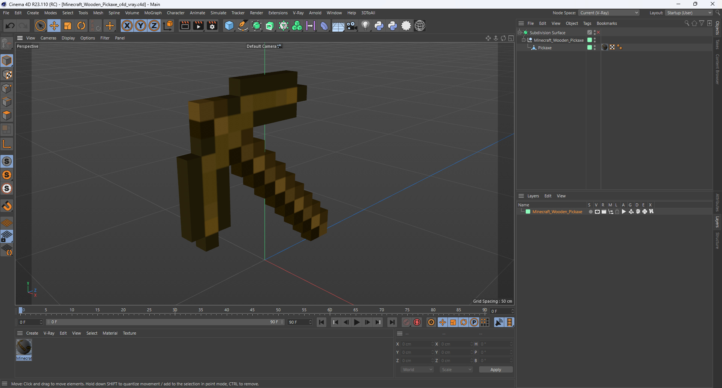Viewport: 722px width, 388px height.
Task: Add a Cube primitive
Action: 229,26
